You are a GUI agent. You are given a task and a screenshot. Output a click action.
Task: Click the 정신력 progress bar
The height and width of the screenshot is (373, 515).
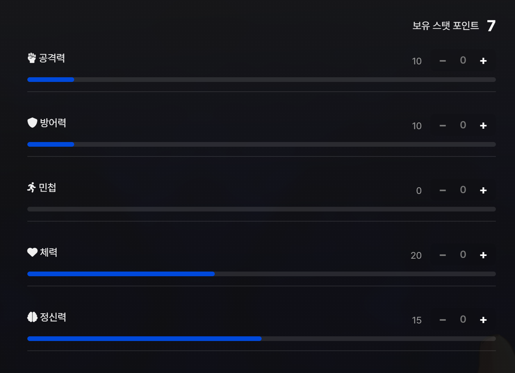pyautogui.click(x=144, y=339)
